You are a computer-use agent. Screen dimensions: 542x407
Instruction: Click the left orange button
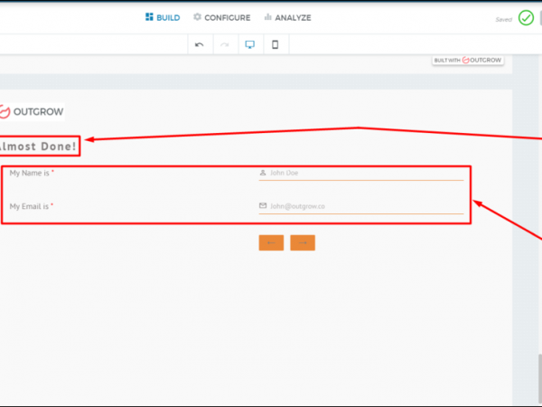click(271, 242)
